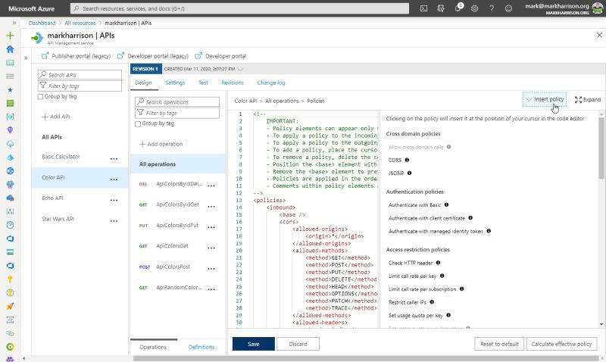
Task: Expand the resource menu double chevron
Action: click(x=26, y=58)
